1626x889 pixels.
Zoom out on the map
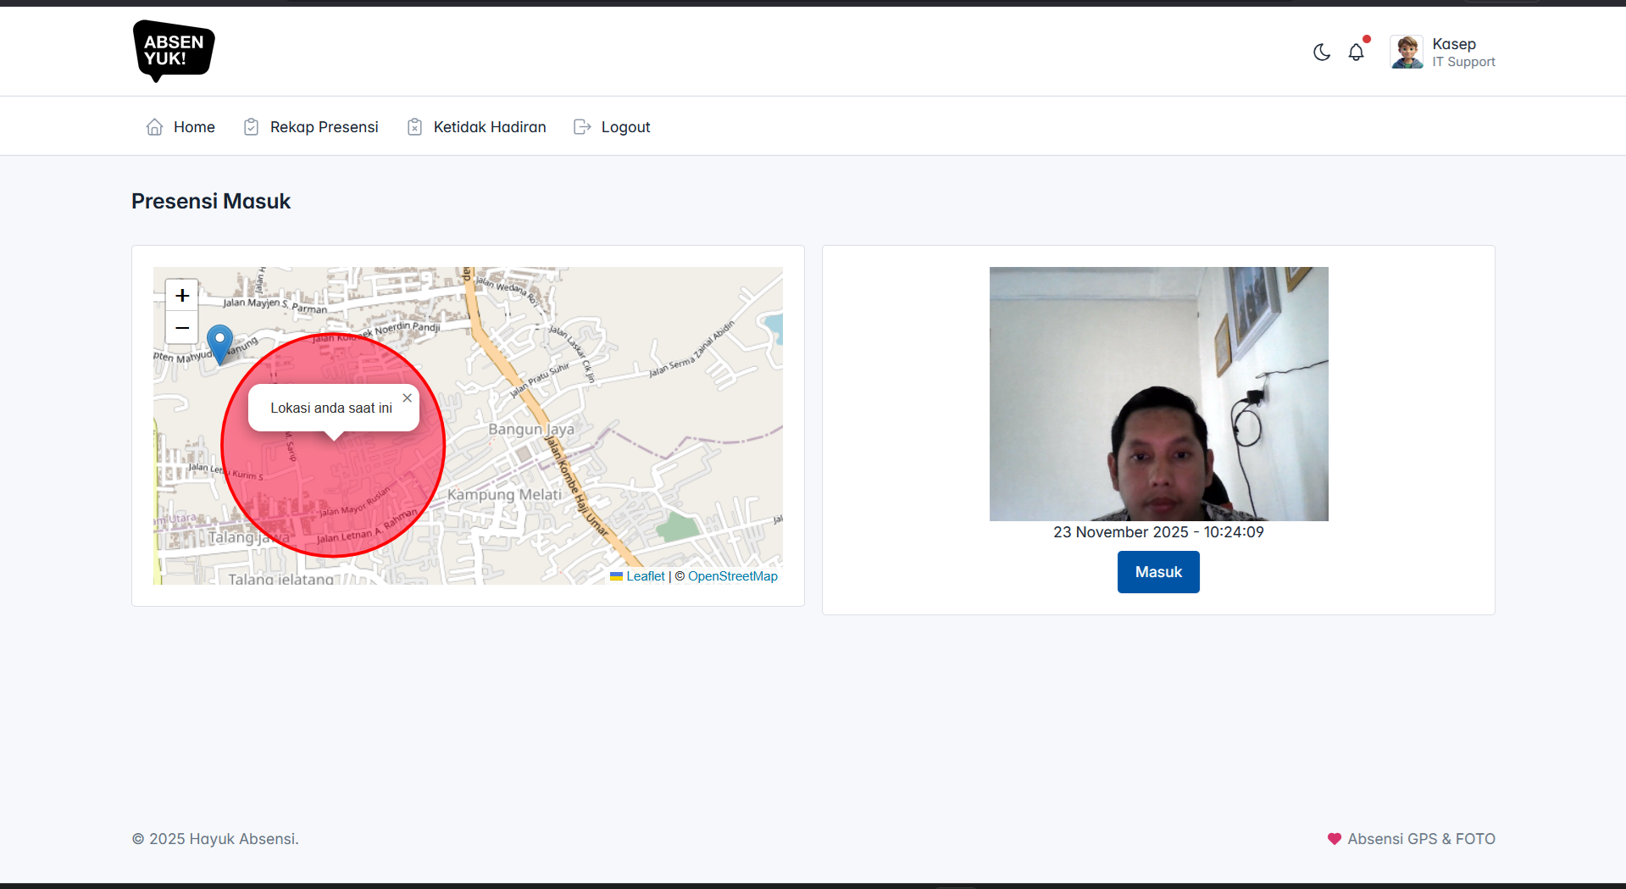tap(181, 327)
